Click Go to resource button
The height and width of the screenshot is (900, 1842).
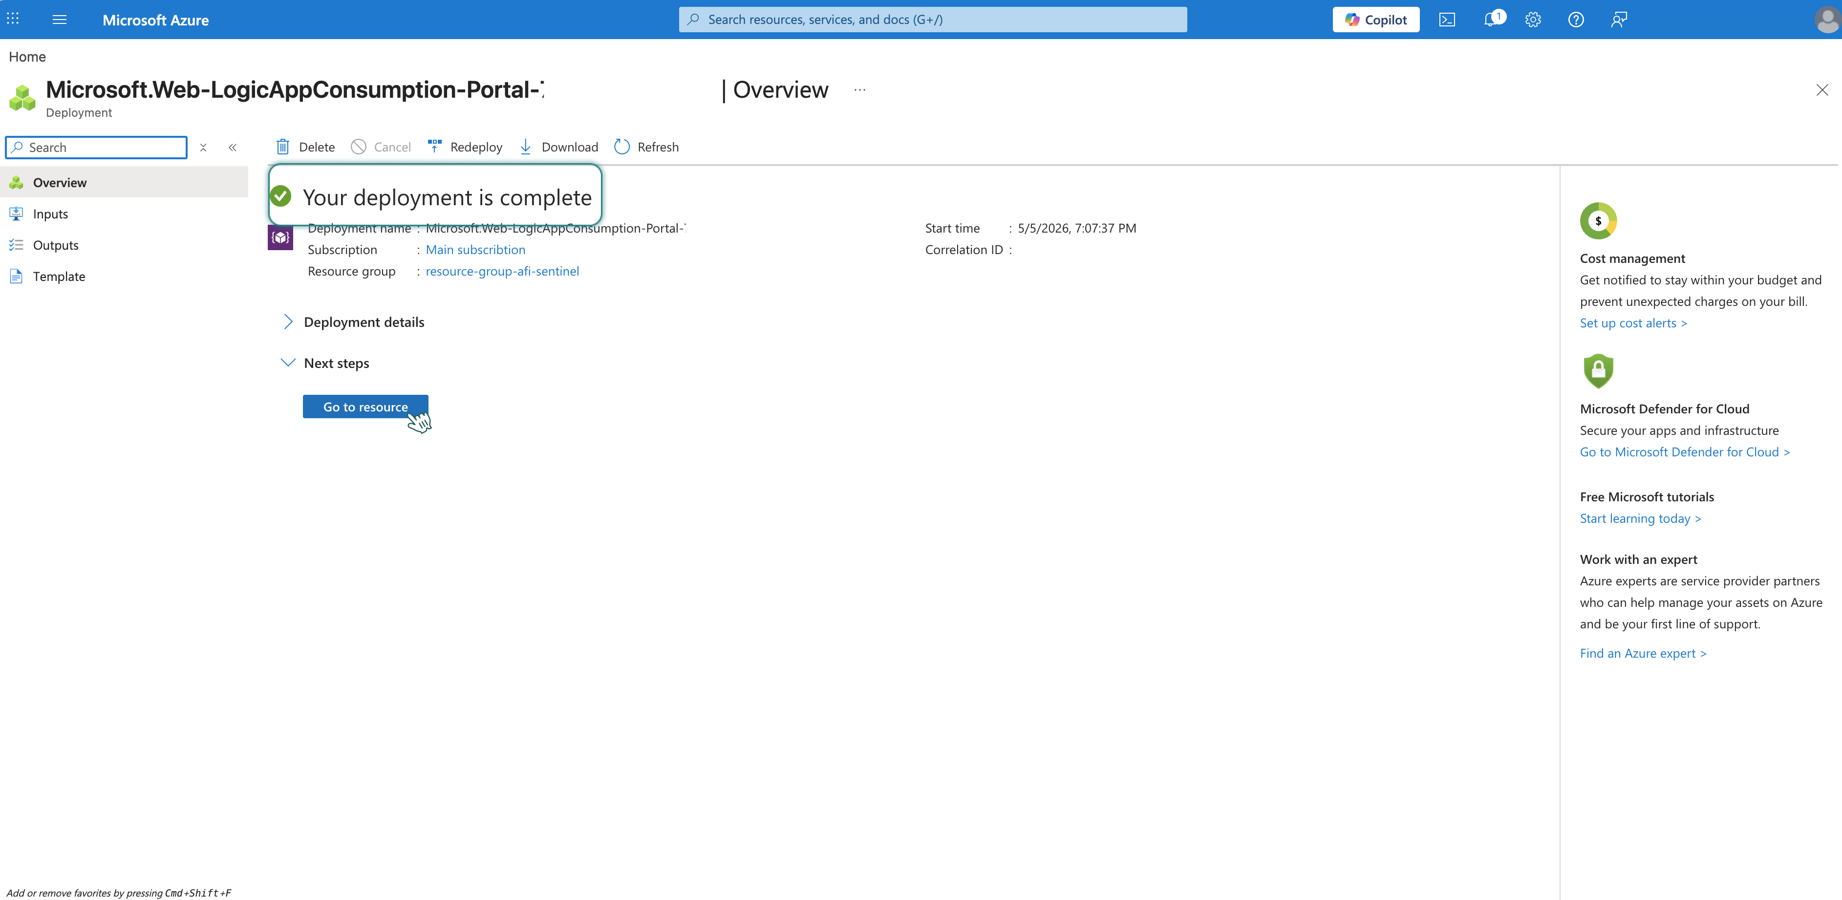[x=365, y=407]
